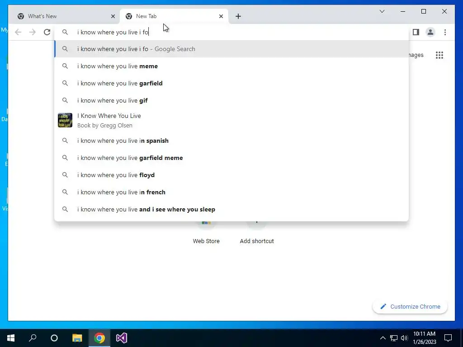Close the New Tab tab

tap(221, 16)
